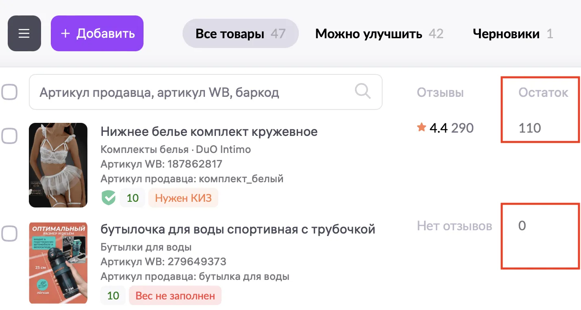Sort by the Остаток column header
The image size is (581, 310).
click(x=543, y=93)
